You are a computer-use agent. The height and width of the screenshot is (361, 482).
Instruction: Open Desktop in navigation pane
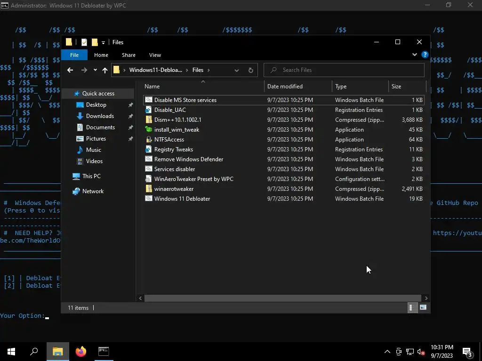(x=96, y=105)
